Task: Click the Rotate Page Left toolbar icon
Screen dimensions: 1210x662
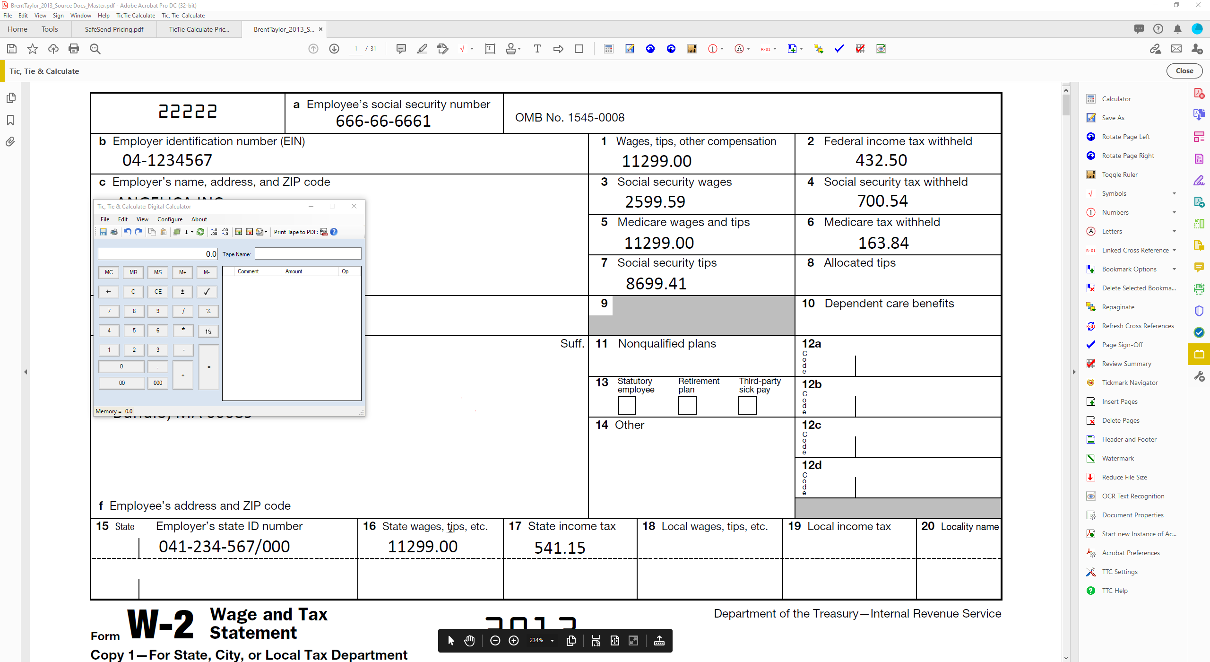Action: coord(650,49)
